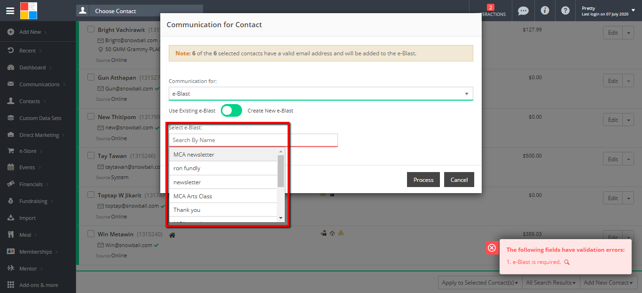The width and height of the screenshot is (642, 293).
Task: Click the chat messages icon
Action: pyautogui.click(x=523, y=11)
